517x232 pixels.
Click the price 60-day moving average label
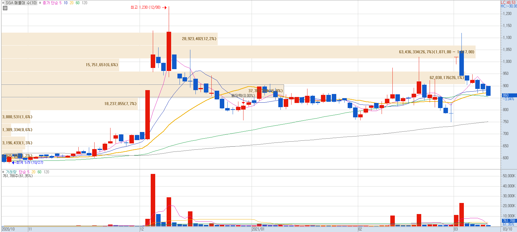pyautogui.click(x=77, y=3)
